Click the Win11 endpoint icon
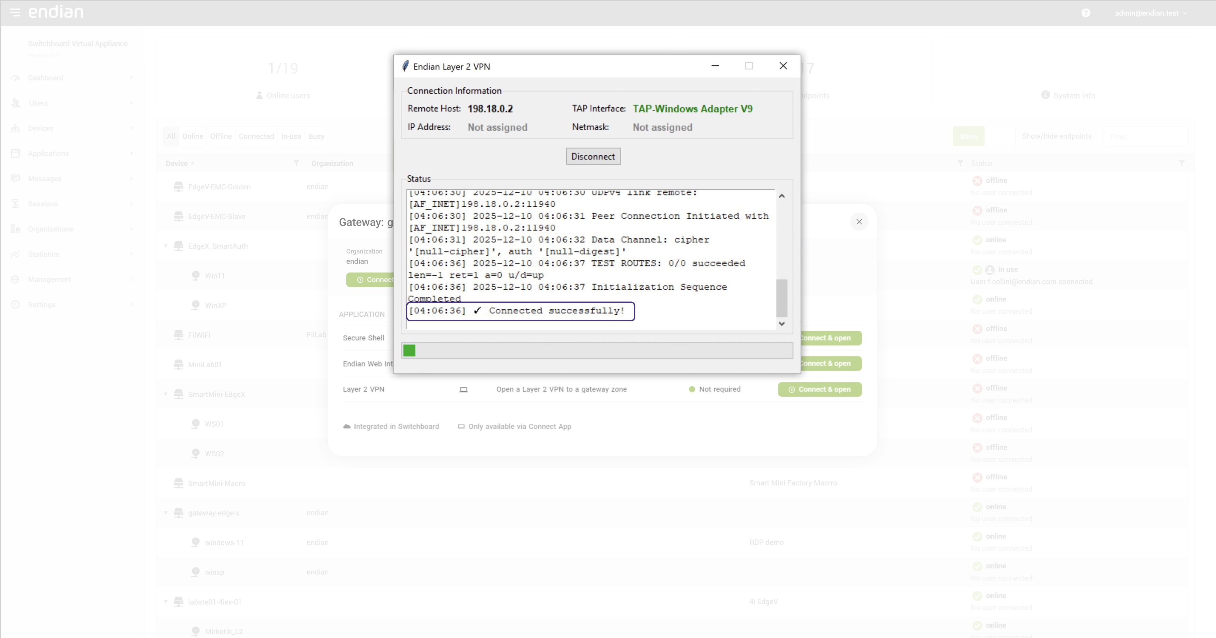This screenshot has width=1216, height=638. 195,276
